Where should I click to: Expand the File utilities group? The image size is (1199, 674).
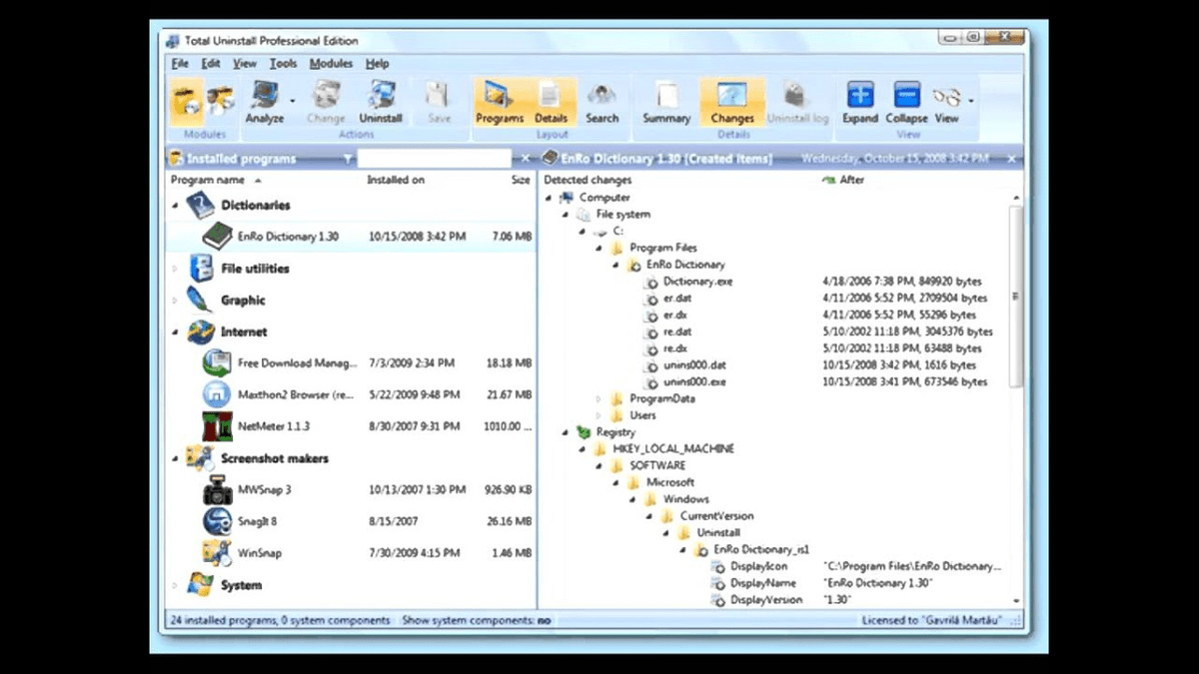click(x=175, y=269)
